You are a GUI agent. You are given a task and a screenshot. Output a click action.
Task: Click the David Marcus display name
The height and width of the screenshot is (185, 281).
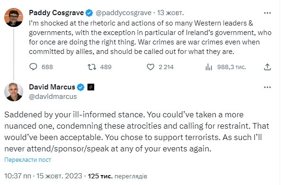[52, 87]
